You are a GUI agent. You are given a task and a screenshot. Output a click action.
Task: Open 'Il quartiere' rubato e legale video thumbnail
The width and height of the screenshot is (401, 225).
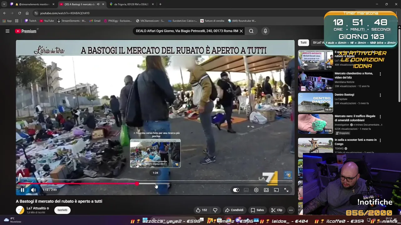click(315, 60)
